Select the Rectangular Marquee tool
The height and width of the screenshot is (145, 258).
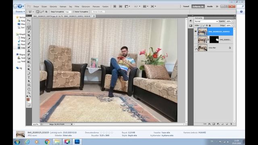coord(29,24)
